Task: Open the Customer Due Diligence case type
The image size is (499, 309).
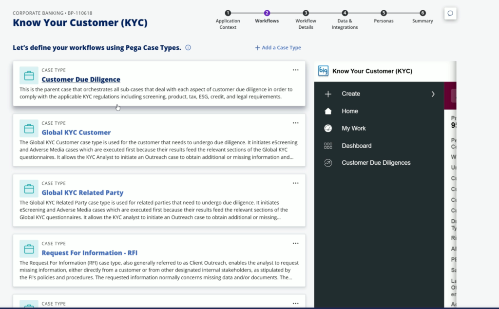Action: (81, 79)
